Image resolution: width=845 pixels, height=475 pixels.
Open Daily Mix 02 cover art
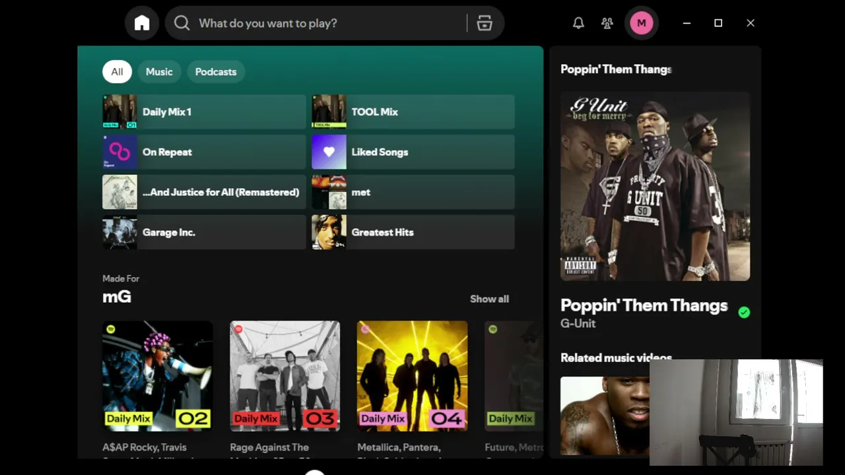(x=157, y=376)
